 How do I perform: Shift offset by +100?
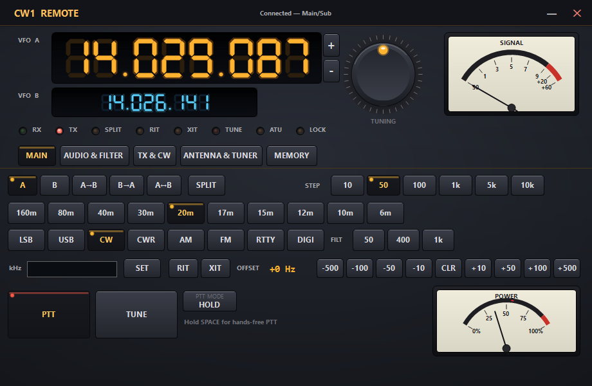(537, 268)
